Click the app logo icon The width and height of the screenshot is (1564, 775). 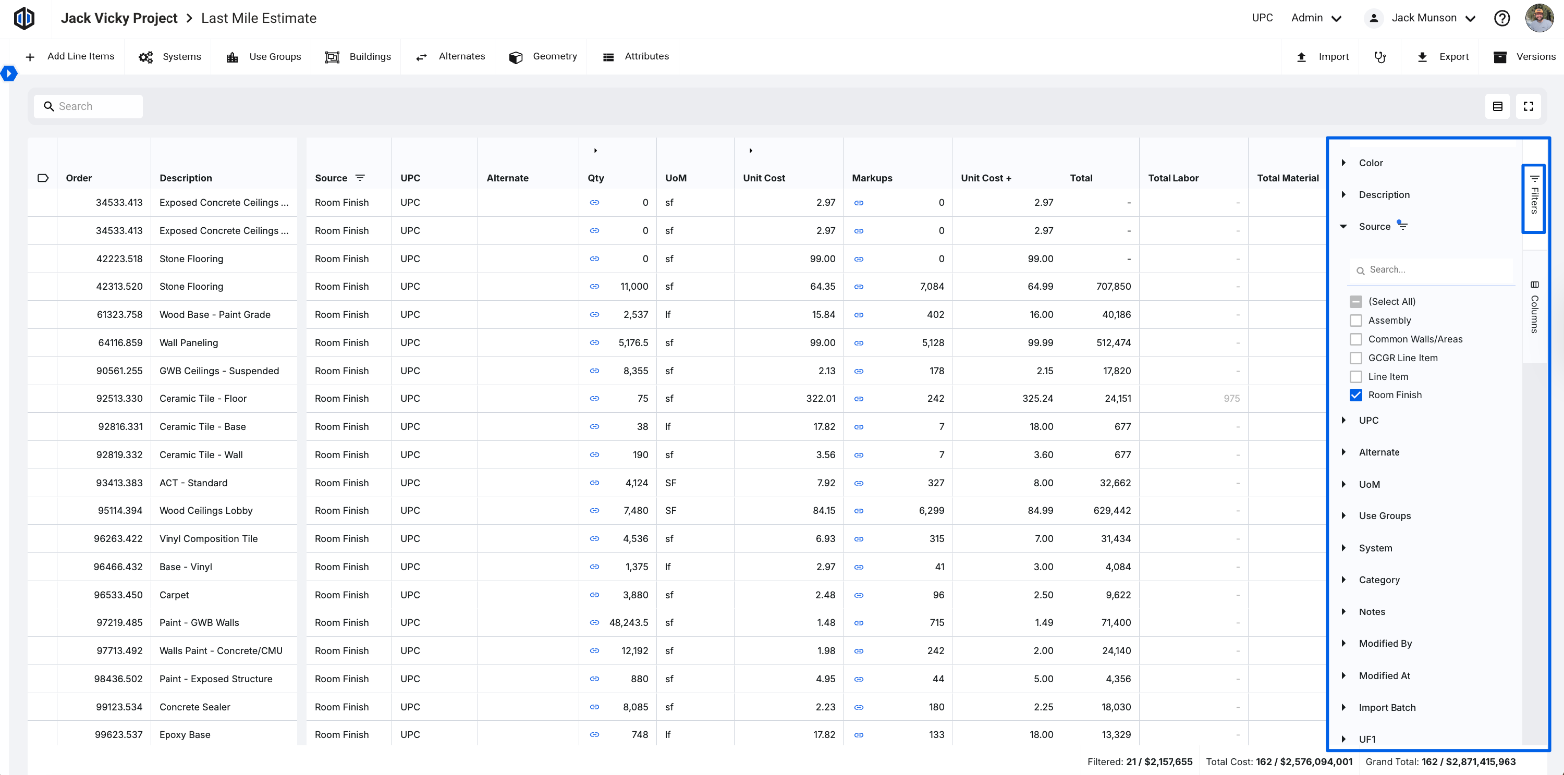coord(25,18)
